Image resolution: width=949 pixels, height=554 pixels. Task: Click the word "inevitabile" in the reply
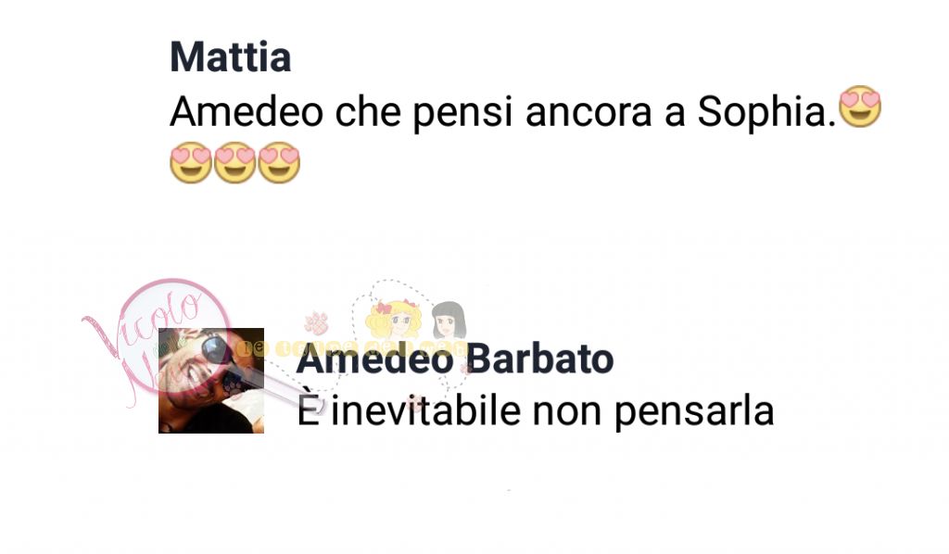coord(425,410)
